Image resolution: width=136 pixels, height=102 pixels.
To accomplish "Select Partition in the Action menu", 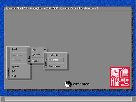I will pyautogui.click(x=36, y=55).
